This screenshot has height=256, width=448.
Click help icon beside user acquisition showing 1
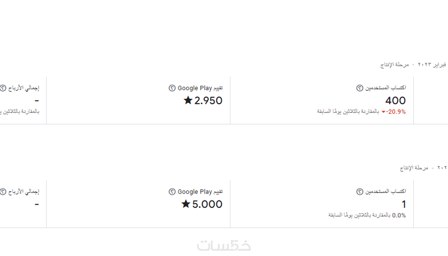click(x=360, y=192)
